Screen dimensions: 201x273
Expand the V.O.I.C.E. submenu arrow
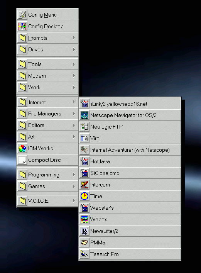coord(74,201)
